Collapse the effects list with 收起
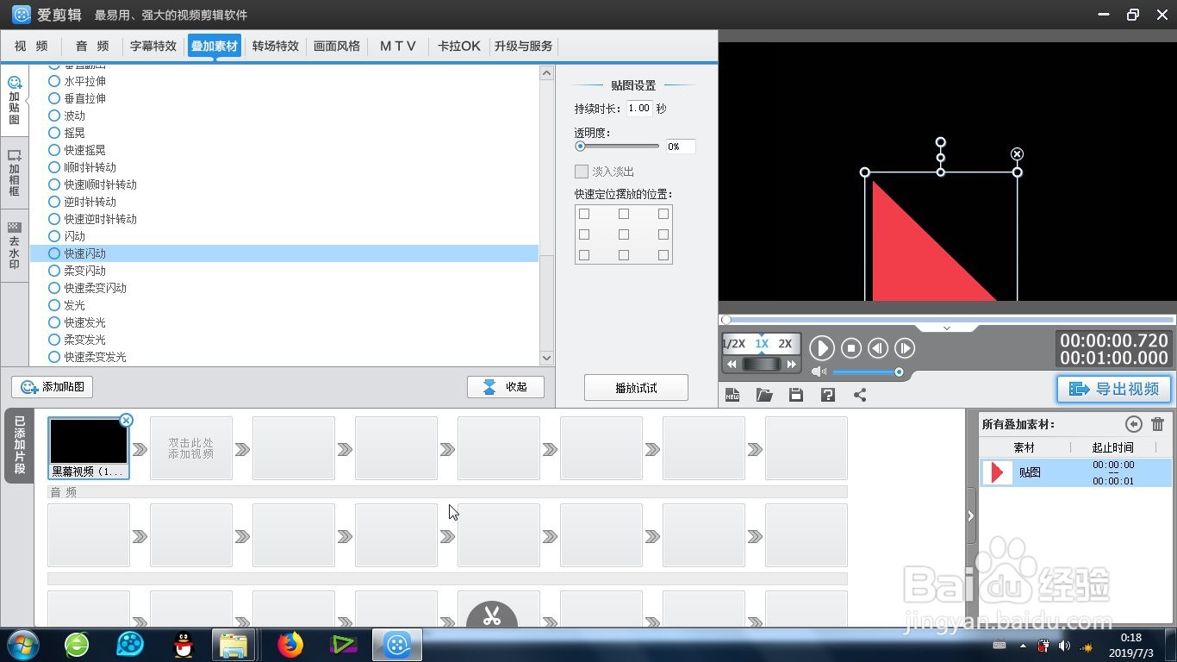 (506, 386)
